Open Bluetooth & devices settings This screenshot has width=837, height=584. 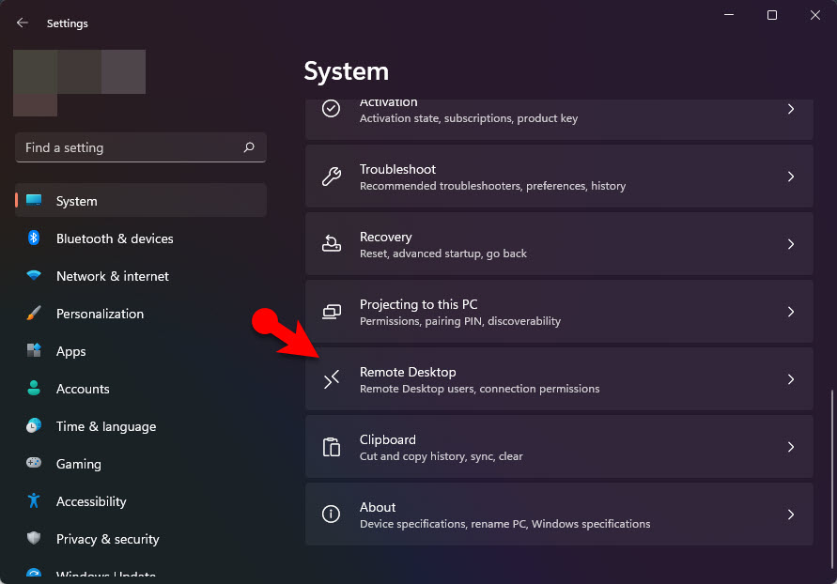pyautogui.click(x=141, y=238)
